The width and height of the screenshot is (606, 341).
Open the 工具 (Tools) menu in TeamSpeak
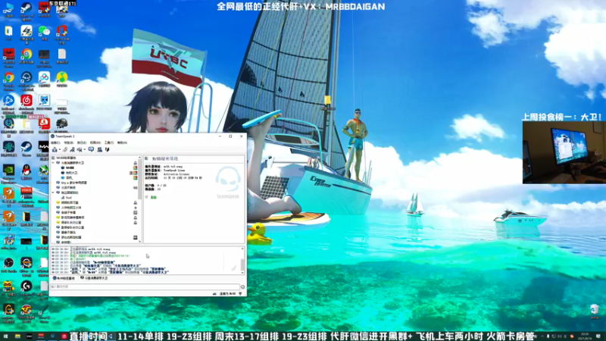[x=109, y=142]
